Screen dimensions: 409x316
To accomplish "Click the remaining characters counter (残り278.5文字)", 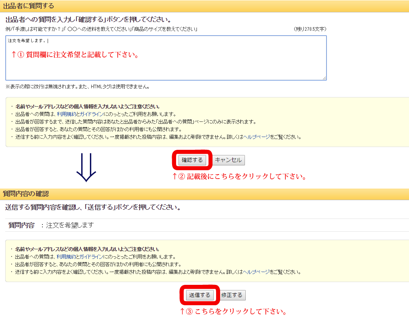I will (x=310, y=30).
